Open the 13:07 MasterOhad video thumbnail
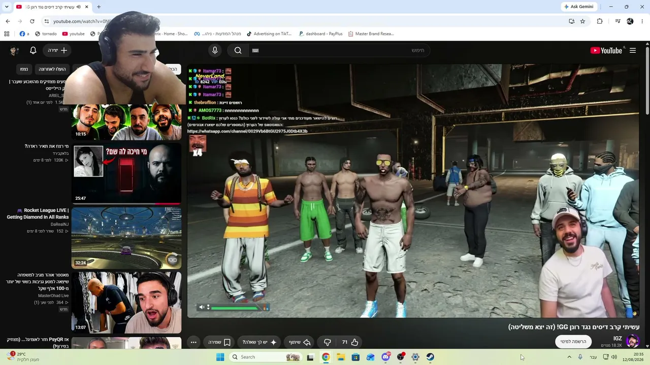This screenshot has height=365, width=650. pos(126,302)
